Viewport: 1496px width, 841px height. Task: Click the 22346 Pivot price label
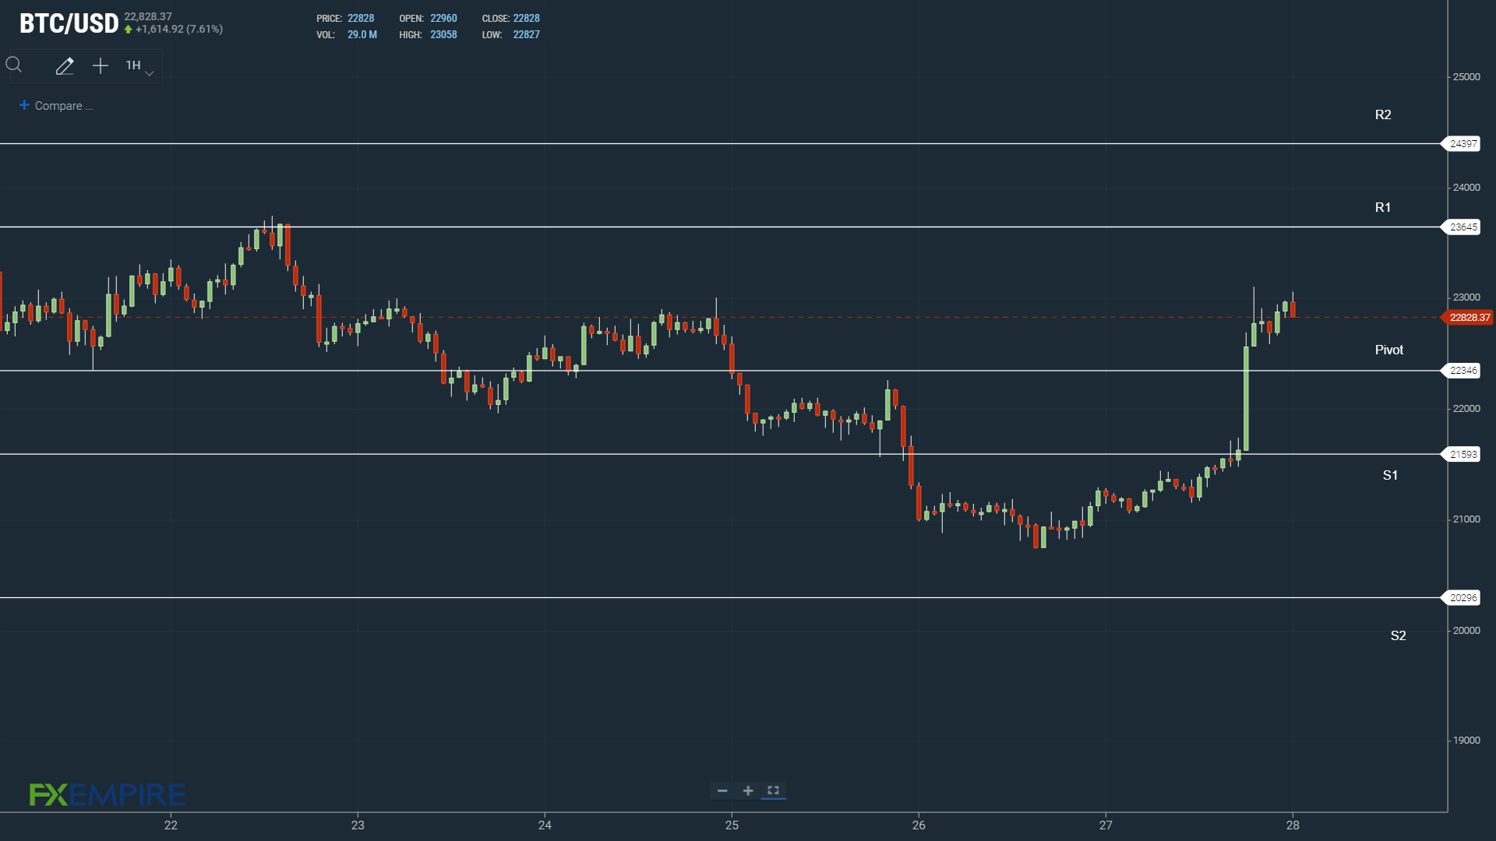pos(1461,371)
